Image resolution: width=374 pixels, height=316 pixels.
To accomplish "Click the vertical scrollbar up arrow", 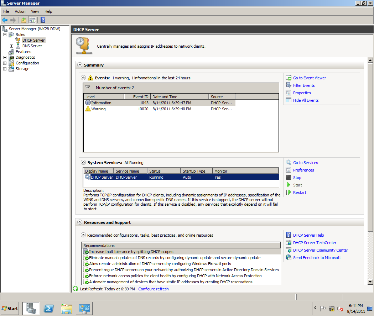I will (x=370, y=60).
